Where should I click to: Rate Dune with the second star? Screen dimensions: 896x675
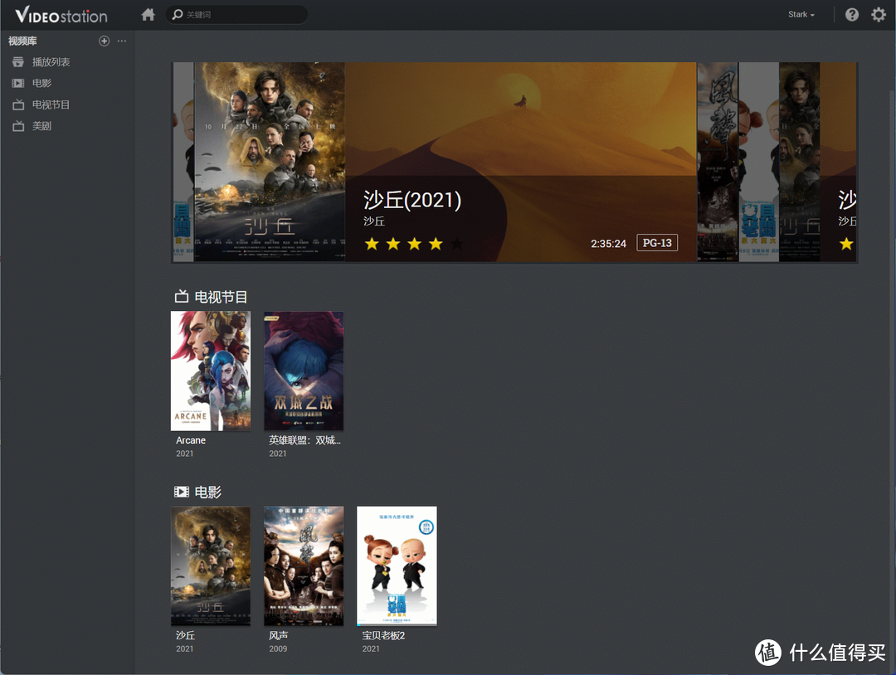[393, 244]
